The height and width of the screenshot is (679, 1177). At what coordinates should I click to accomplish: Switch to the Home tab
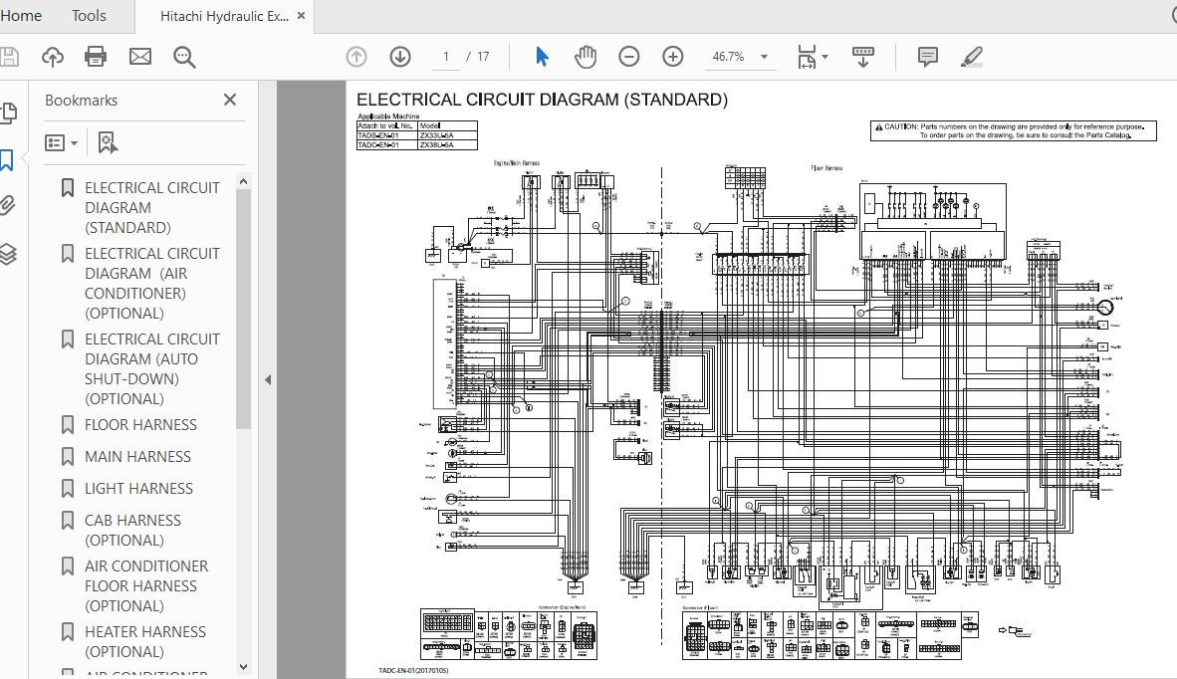point(21,16)
